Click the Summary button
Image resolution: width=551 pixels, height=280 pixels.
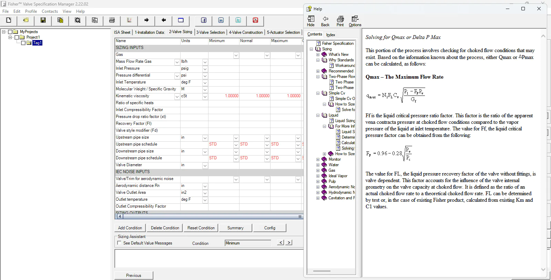(235, 228)
